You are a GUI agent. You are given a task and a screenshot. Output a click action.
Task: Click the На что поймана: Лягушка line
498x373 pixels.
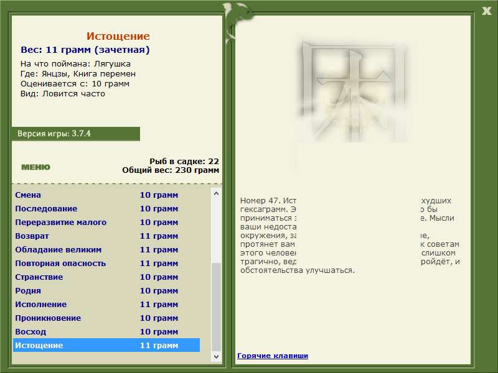pos(75,64)
